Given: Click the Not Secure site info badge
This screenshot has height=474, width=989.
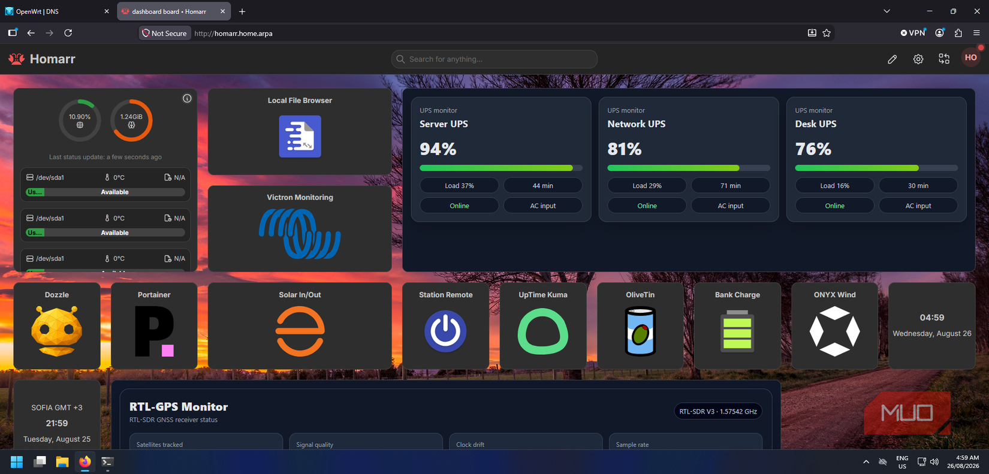Looking at the screenshot, I should [x=164, y=33].
